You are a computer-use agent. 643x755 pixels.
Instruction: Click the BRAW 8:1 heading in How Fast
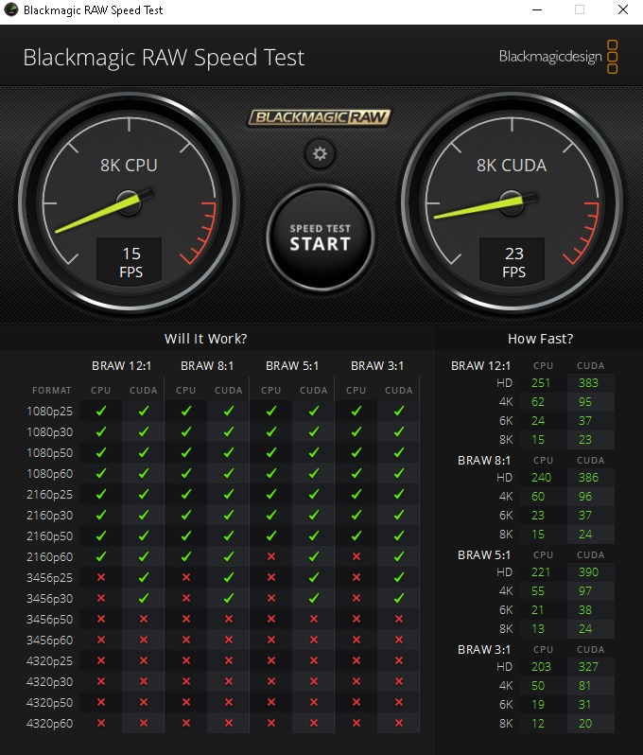[484, 461]
